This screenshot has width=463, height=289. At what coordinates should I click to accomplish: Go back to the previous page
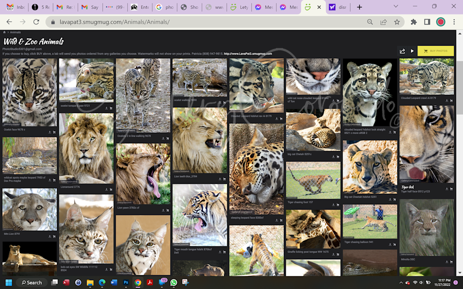[x=9, y=22]
